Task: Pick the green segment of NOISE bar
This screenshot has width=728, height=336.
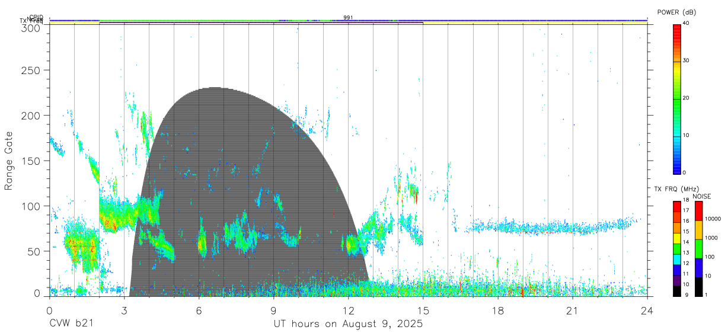Action: (x=698, y=249)
